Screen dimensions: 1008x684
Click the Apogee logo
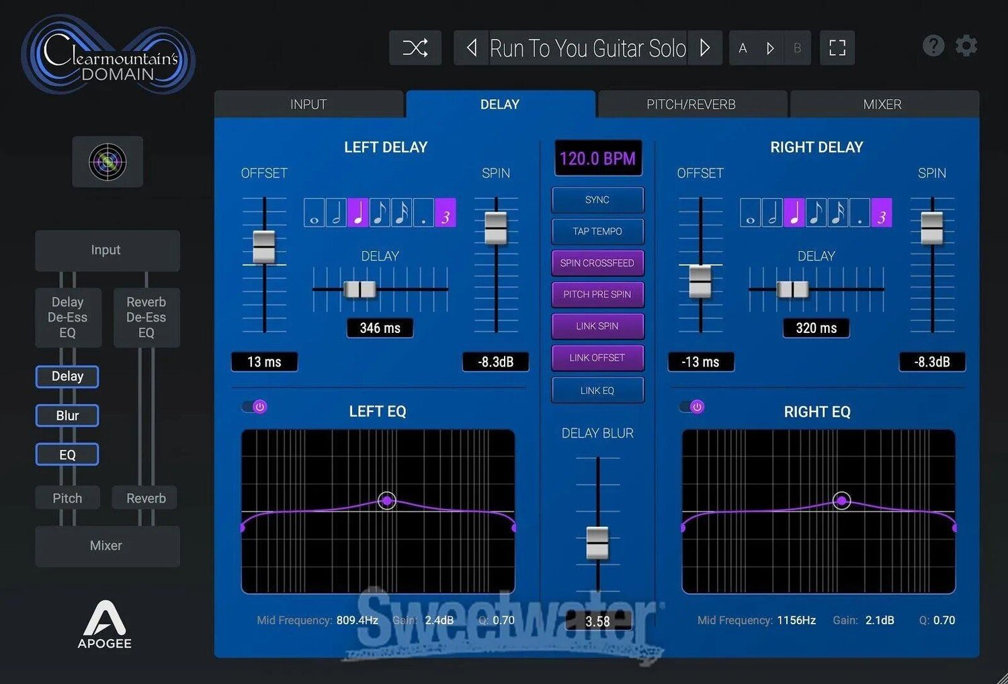[x=104, y=625]
